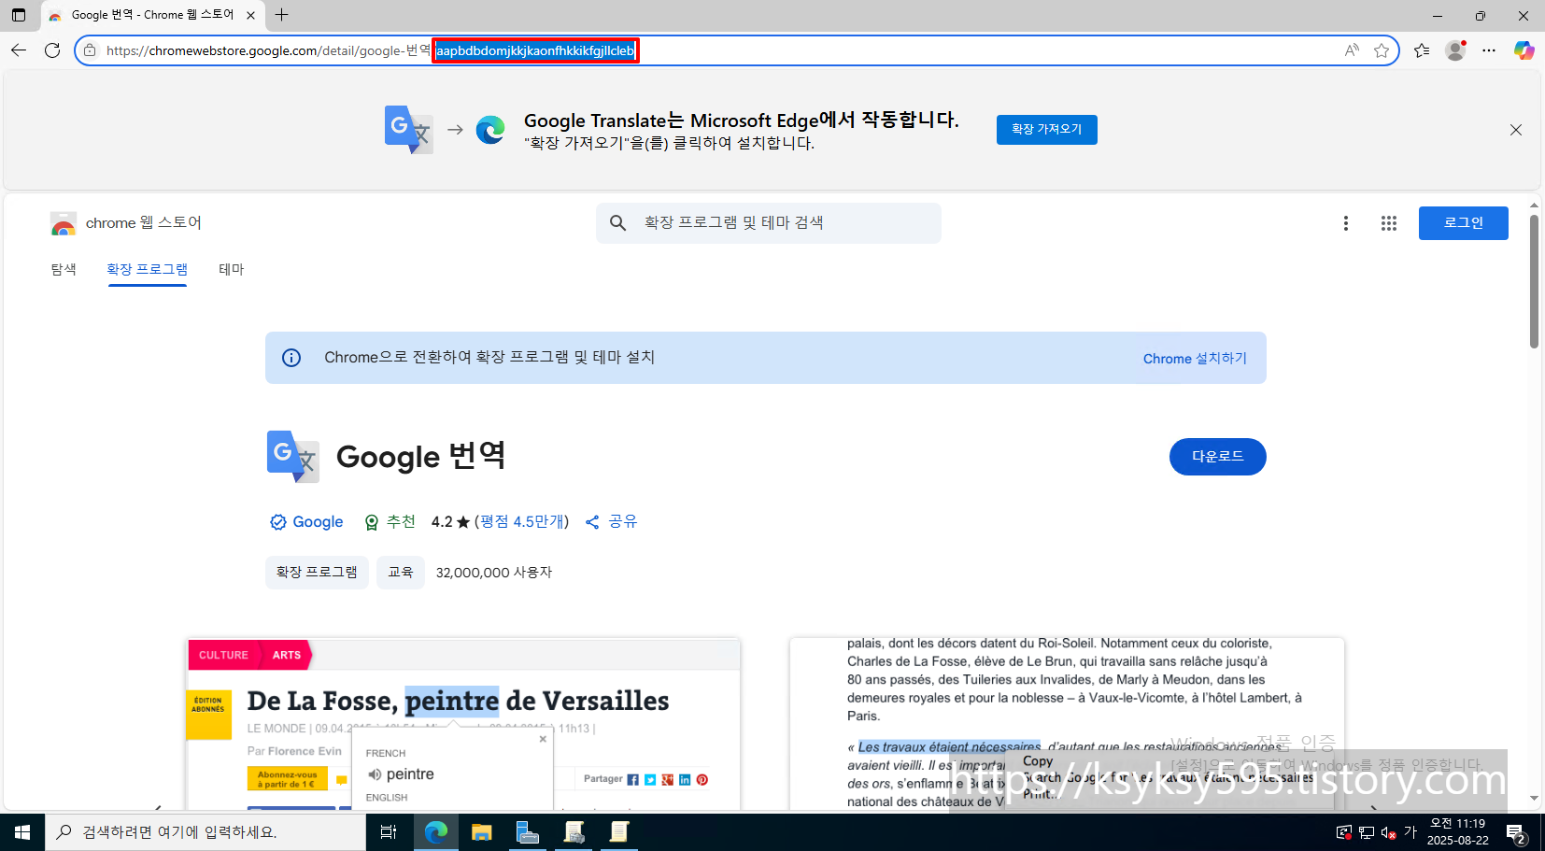
Task: Click the Edge taskbar icon
Action: [435, 832]
